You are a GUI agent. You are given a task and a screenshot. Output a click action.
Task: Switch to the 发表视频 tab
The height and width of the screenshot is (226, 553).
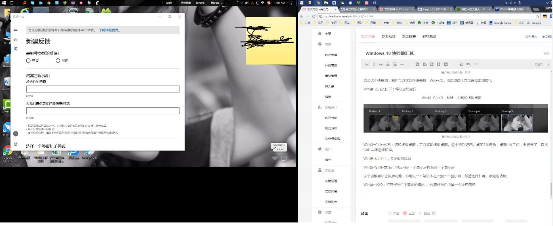point(388,36)
